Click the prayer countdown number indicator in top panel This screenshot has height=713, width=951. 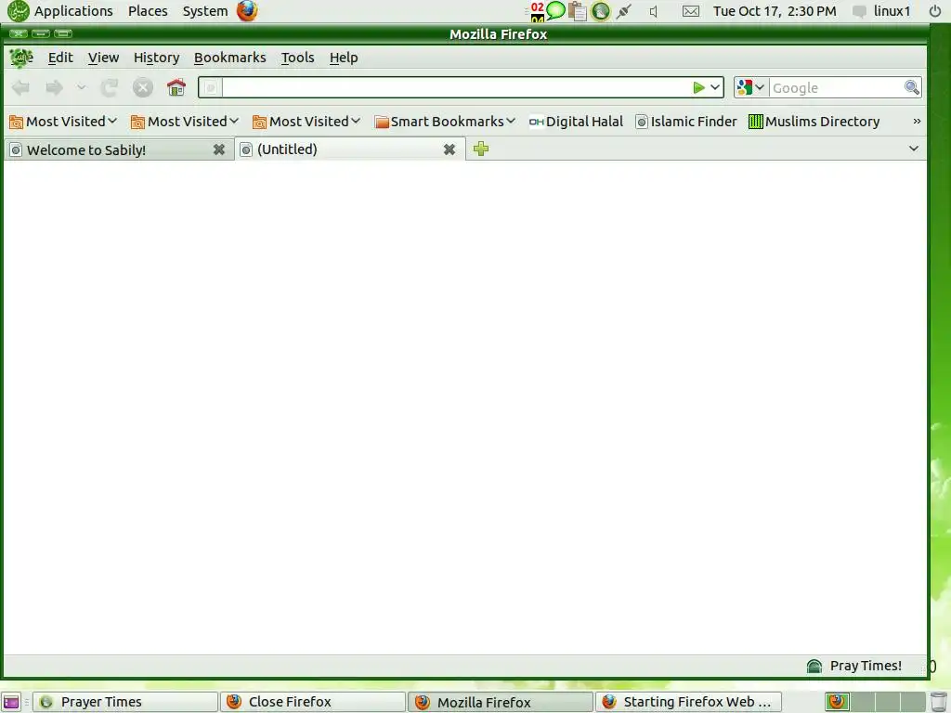point(537,11)
